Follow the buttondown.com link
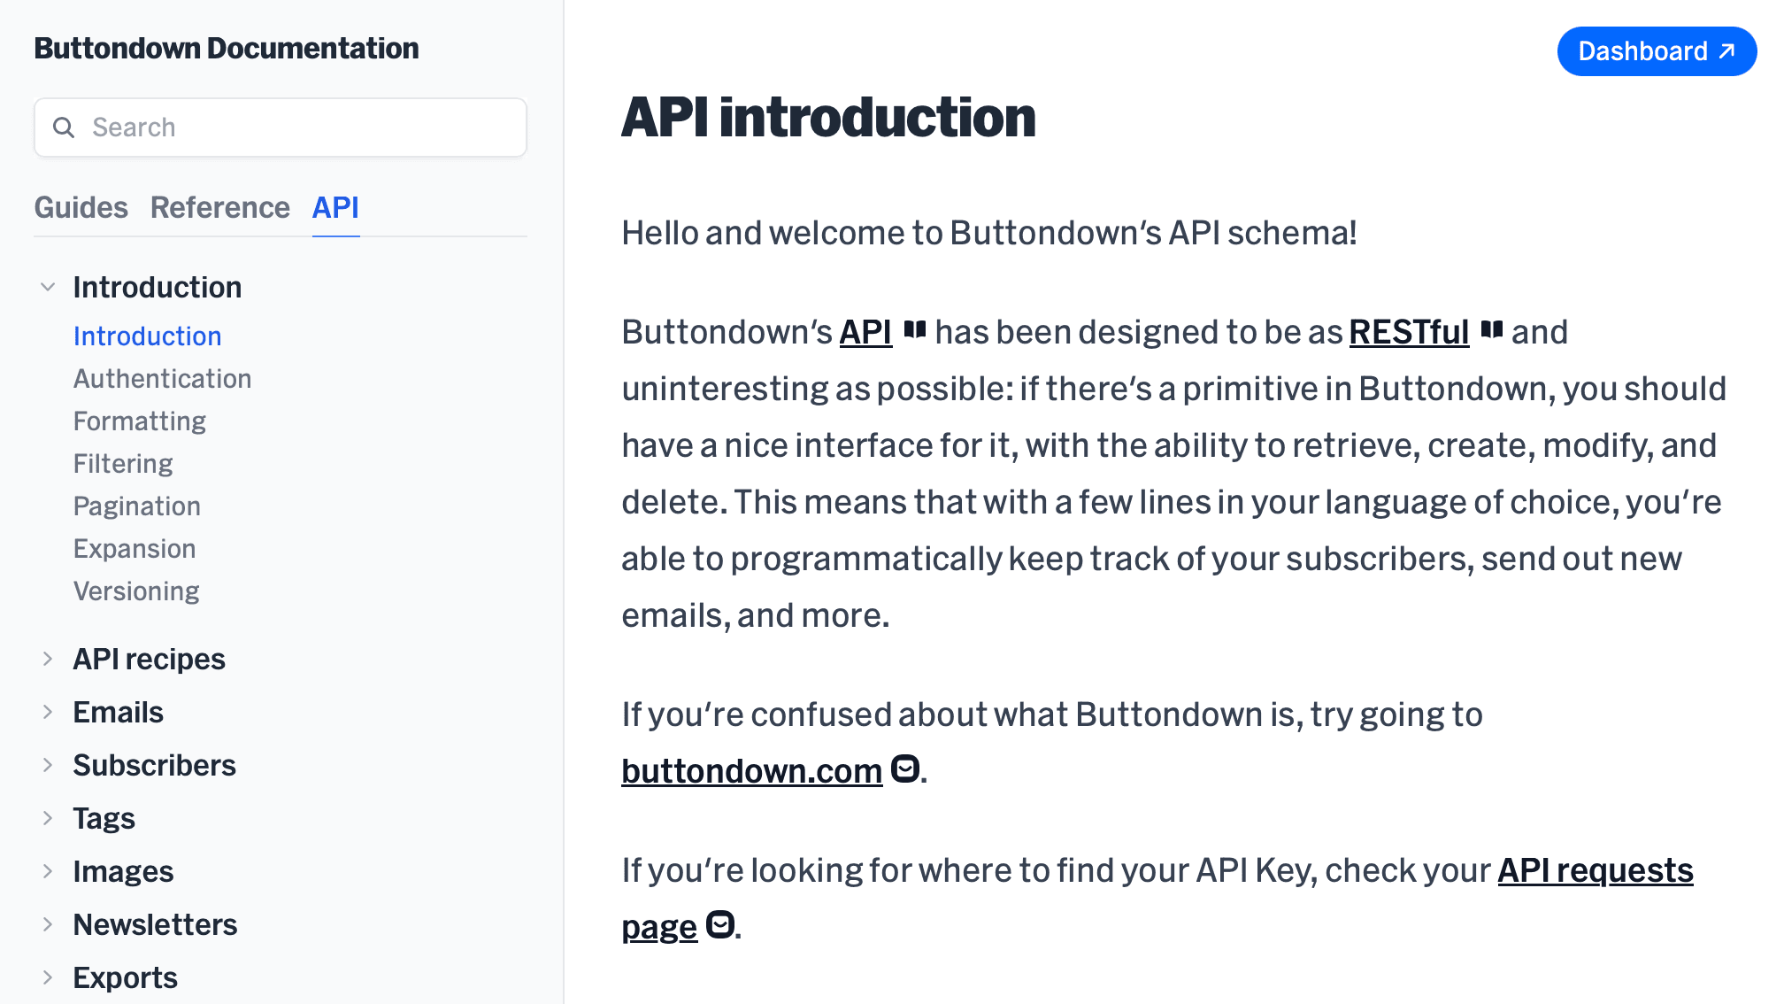The image size is (1784, 1004). point(752,770)
